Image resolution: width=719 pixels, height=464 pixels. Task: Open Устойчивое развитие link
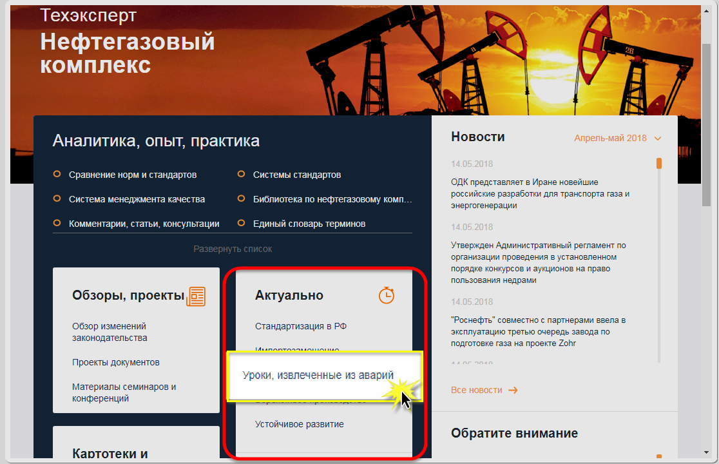pos(299,424)
